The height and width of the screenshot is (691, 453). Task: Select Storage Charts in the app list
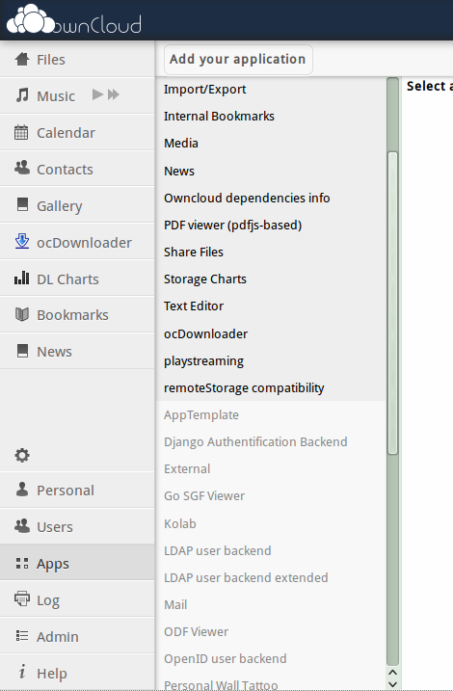(271, 279)
